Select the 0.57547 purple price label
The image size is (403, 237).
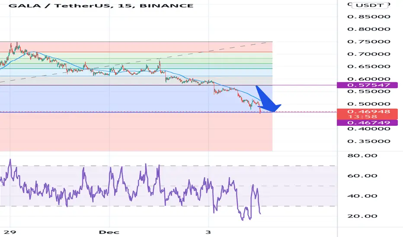[x=367, y=85]
